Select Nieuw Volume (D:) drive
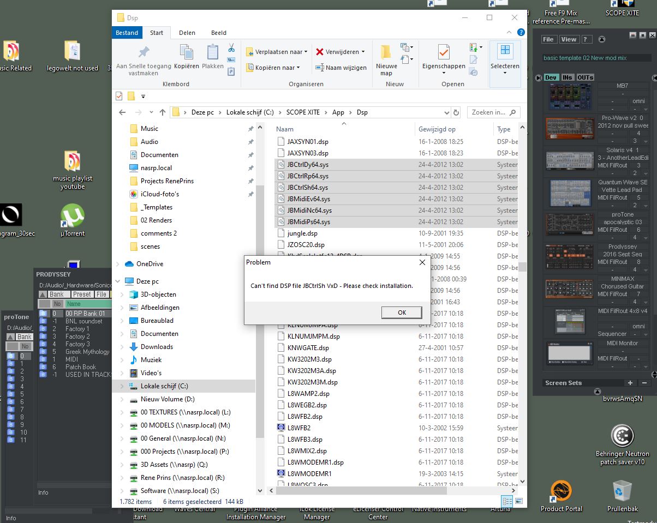The image size is (657, 523). click(x=168, y=399)
